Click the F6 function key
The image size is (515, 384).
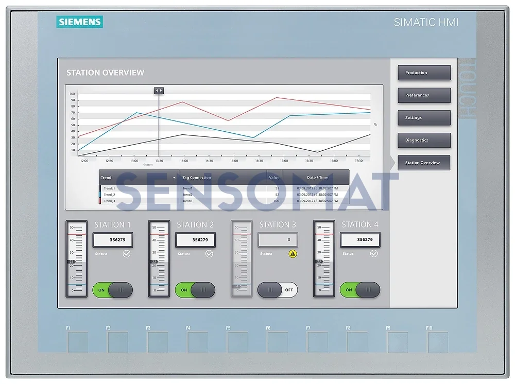(x=278, y=342)
